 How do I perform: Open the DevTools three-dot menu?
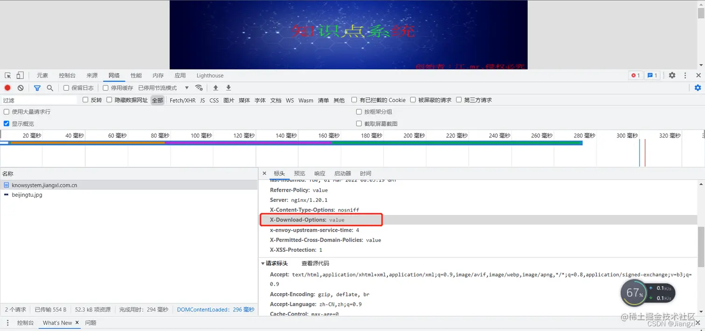(x=684, y=75)
